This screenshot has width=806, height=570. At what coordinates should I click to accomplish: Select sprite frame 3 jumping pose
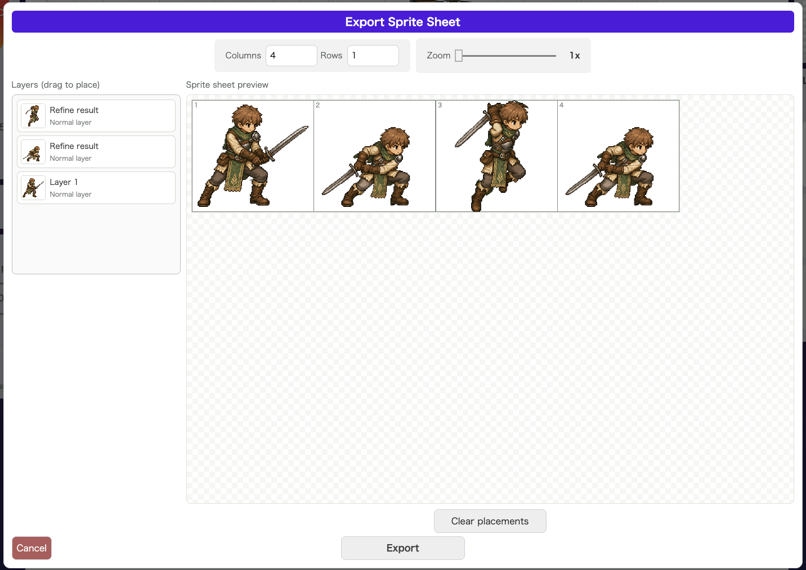(496, 156)
